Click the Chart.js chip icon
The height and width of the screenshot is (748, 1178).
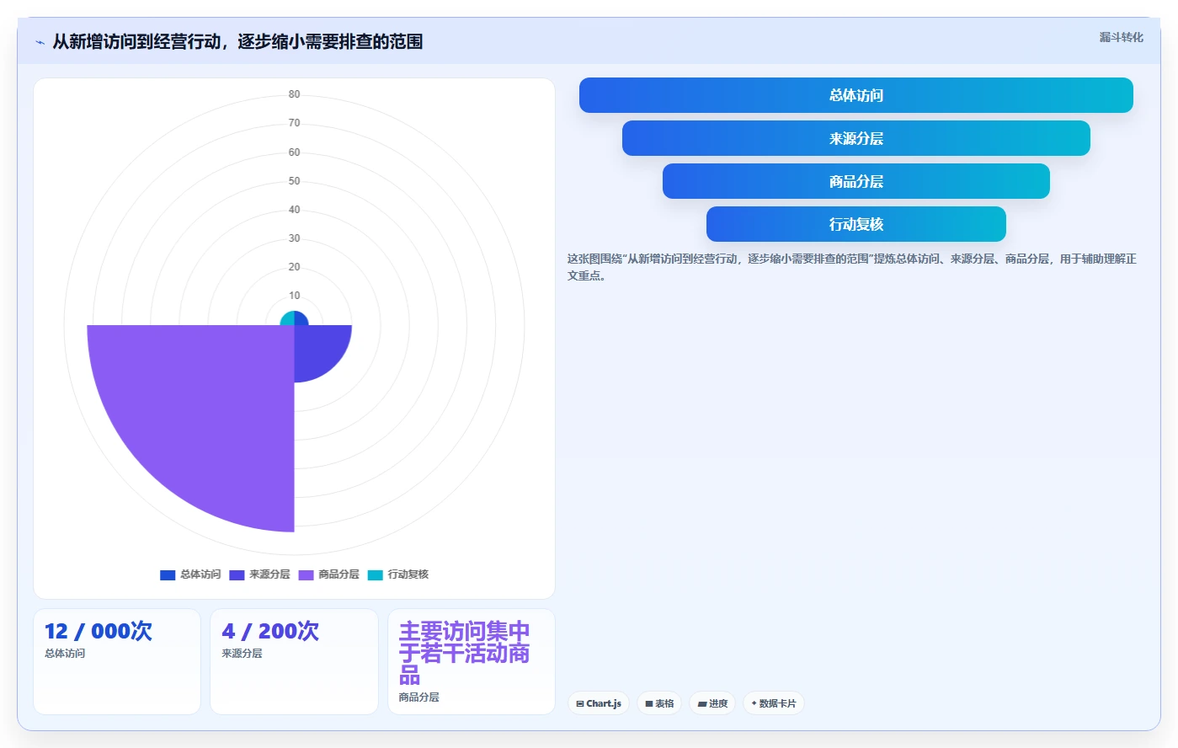(x=580, y=704)
